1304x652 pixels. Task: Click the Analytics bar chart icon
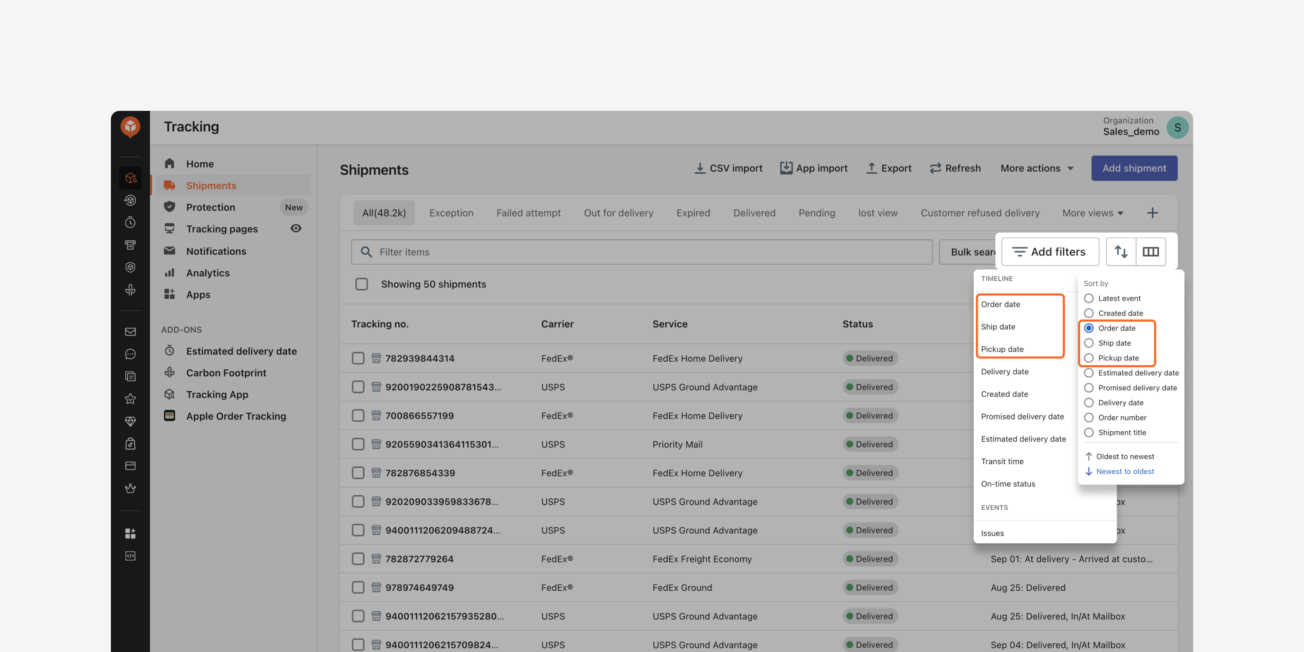[170, 273]
